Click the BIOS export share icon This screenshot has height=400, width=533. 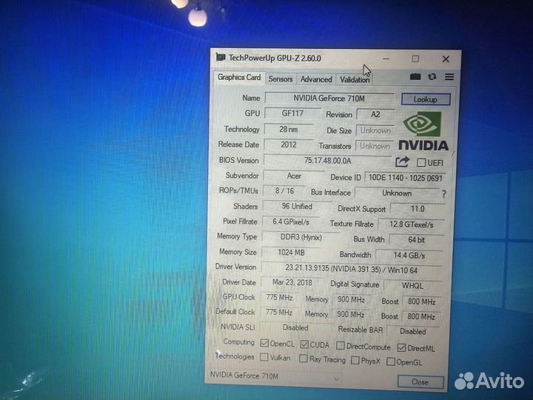[402, 161]
